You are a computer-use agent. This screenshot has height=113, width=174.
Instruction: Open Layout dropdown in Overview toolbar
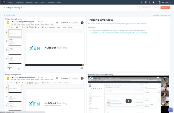(59, 27)
